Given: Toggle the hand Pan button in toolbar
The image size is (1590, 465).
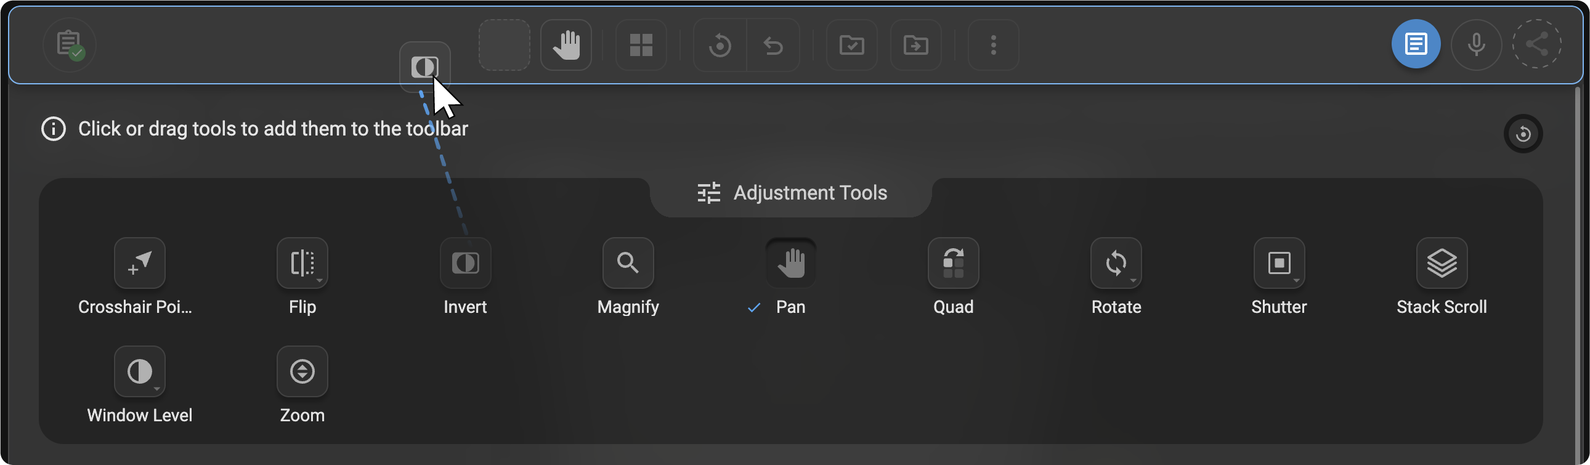Looking at the screenshot, I should coord(566,45).
